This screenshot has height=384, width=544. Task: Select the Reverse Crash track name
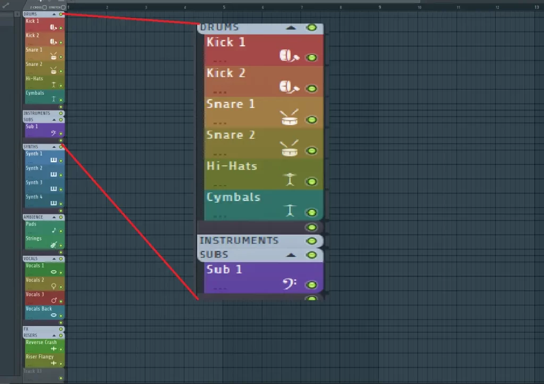pyautogui.click(x=41, y=343)
